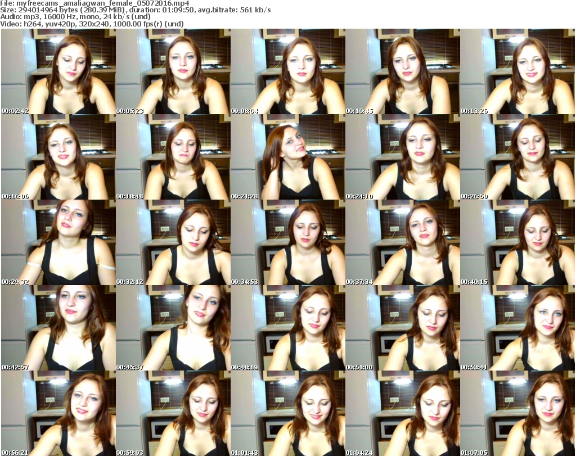Select the frame at 00:05:23
This screenshot has width=576, height=456.
click(x=173, y=71)
